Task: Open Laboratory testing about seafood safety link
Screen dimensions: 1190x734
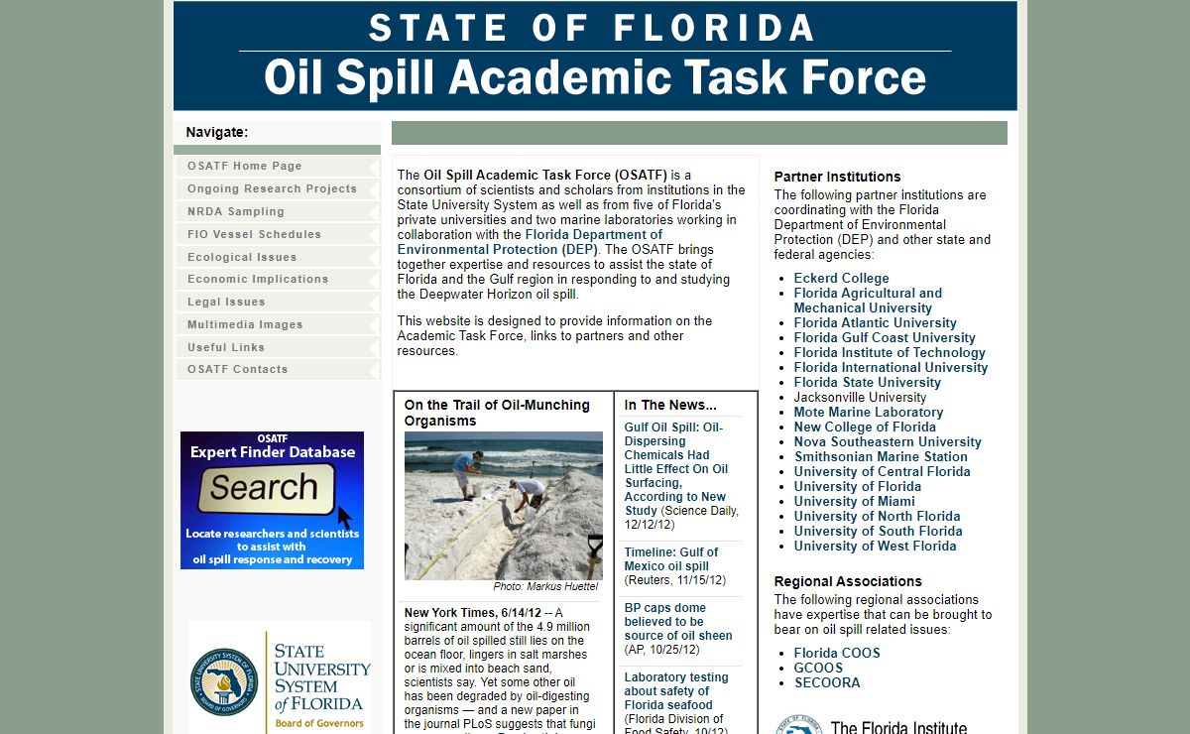Action: [676, 691]
